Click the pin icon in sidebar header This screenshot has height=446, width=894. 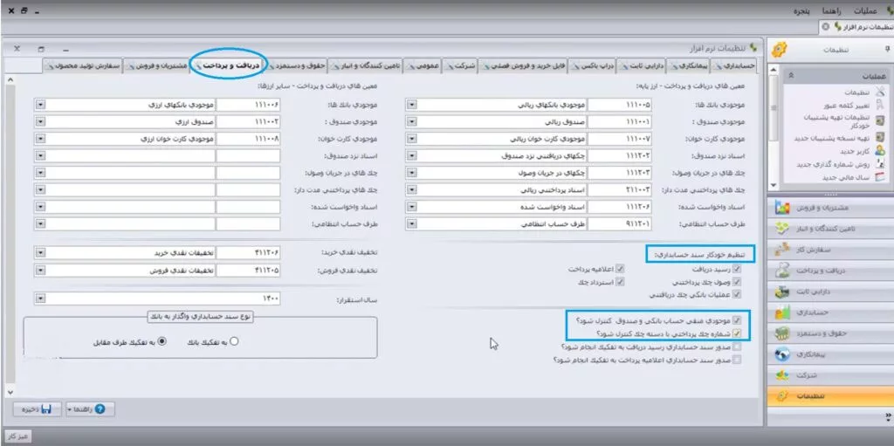887,48
